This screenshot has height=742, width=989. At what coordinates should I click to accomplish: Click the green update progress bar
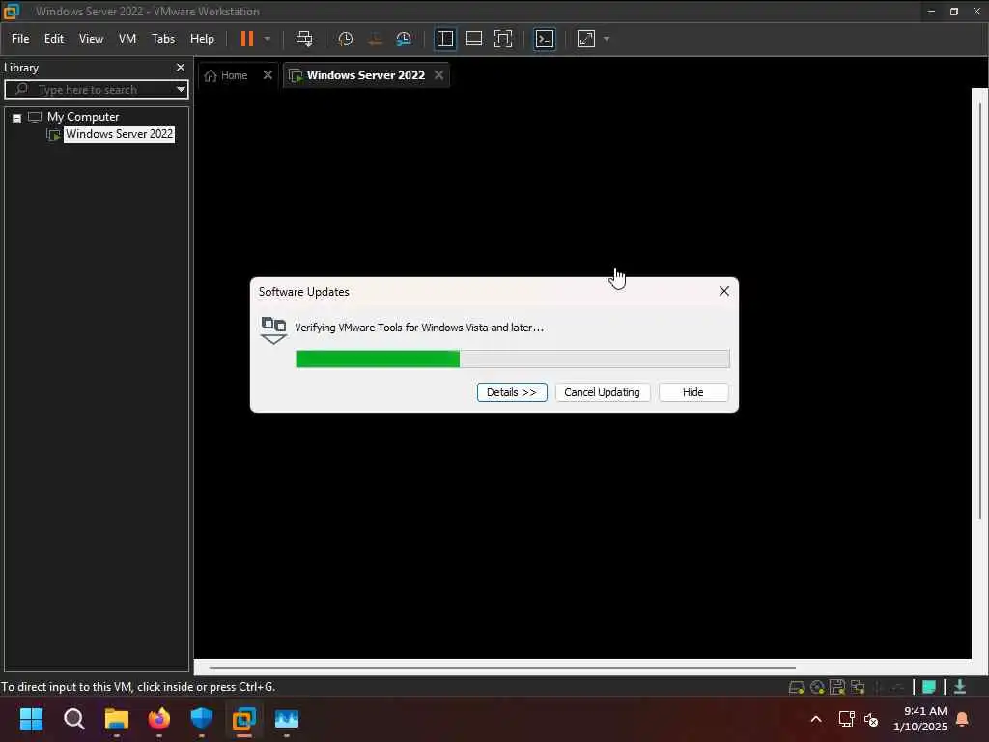pyautogui.click(x=513, y=358)
